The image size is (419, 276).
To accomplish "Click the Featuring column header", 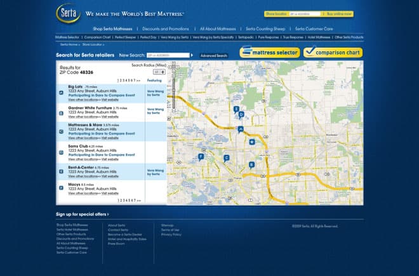I will pyautogui.click(x=154, y=81).
